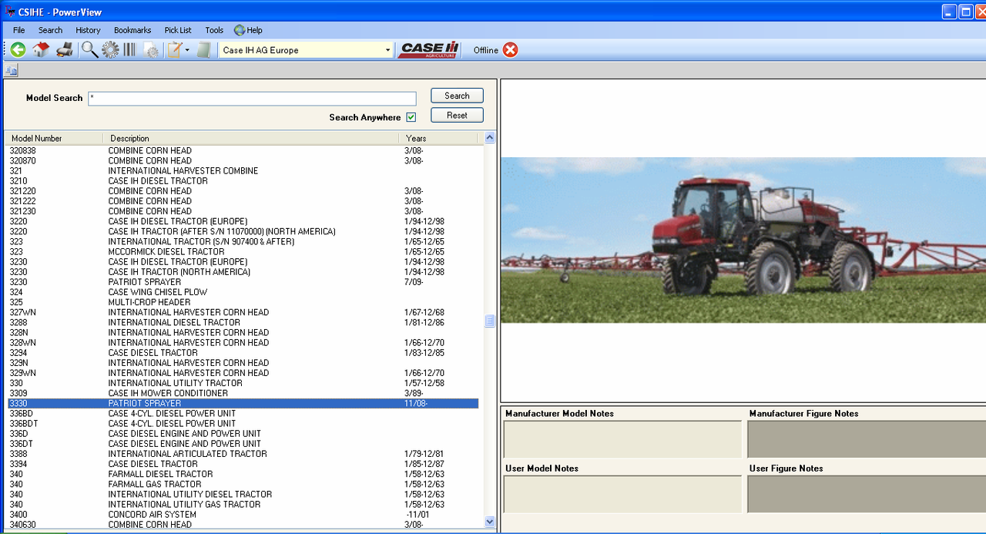Select row 3388 INTERNATIONAL ARTICULATED TRACTOR
The width and height of the screenshot is (986, 534).
[x=243, y=454]
